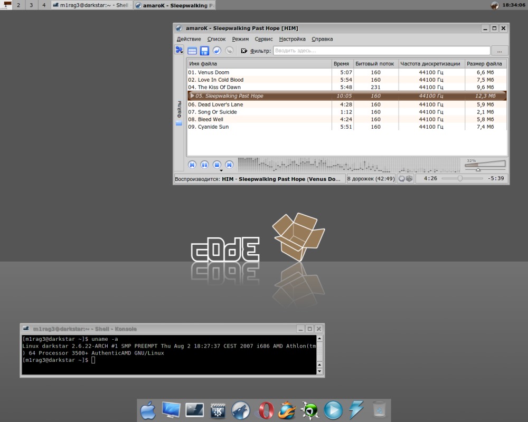
Task: Click the playlist view toolbar icon
Action: (x=192, y=51)
